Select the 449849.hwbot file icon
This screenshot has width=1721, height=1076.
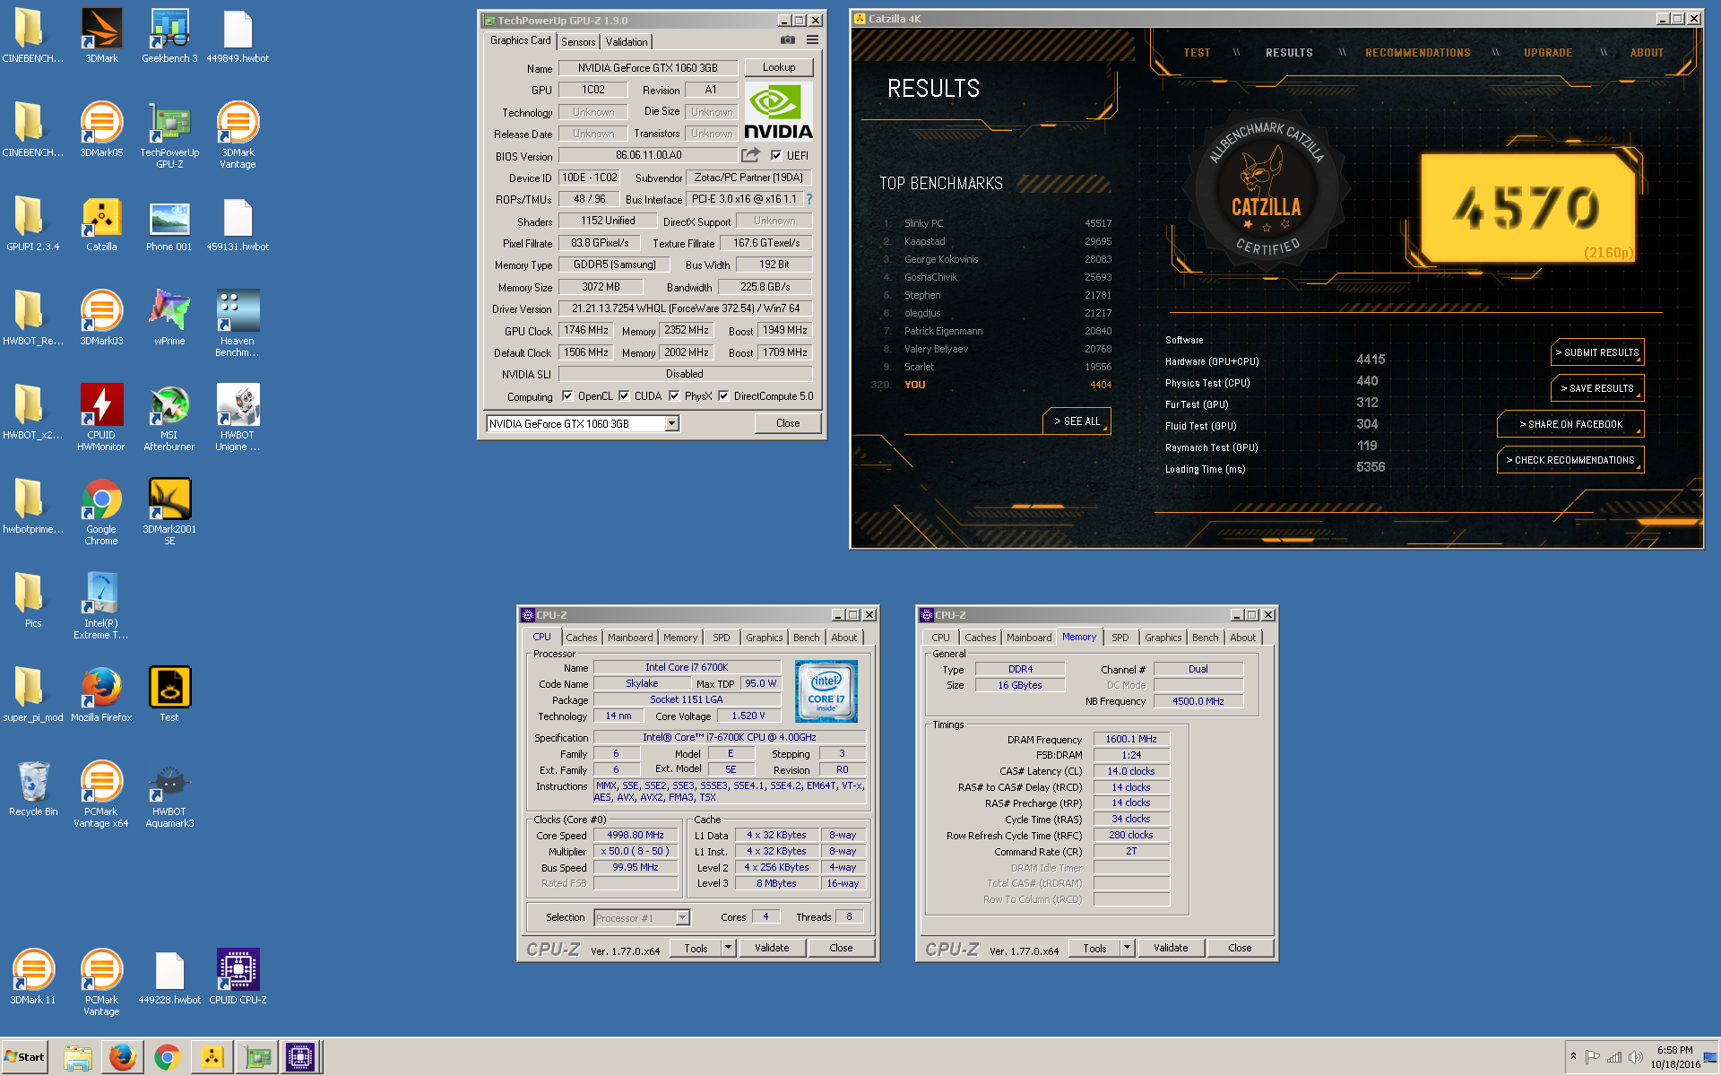pyautogui.click(x=238, y=36)
